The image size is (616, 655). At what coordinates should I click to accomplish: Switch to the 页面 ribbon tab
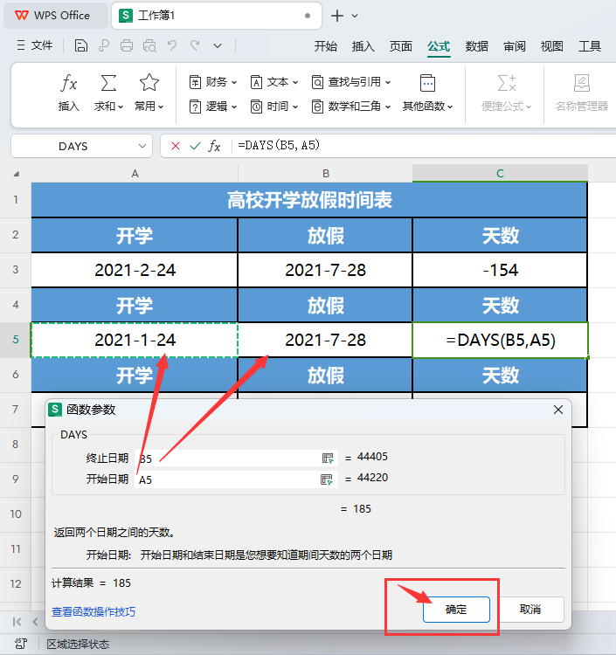tap(401, 46)
